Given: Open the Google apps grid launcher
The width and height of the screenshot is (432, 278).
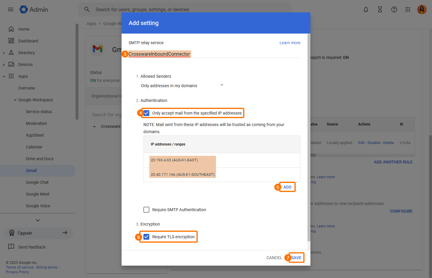Looking at the screenshot, I should click(x=408, y=9).
